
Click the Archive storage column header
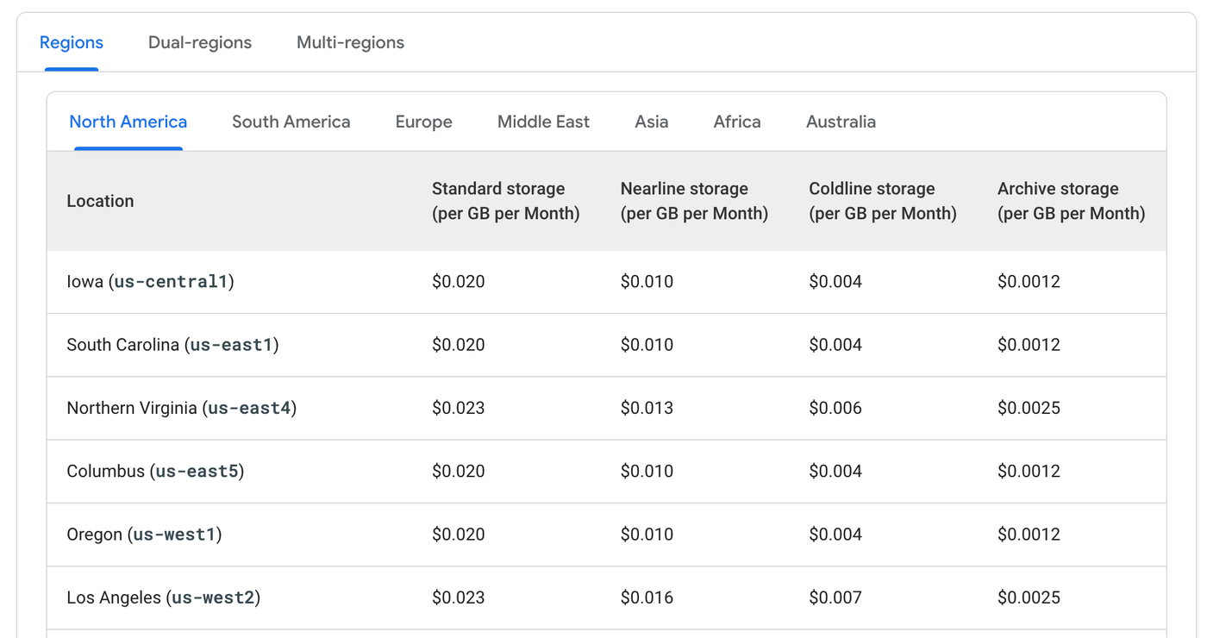pyautogui.click(x=1071, y=201)
